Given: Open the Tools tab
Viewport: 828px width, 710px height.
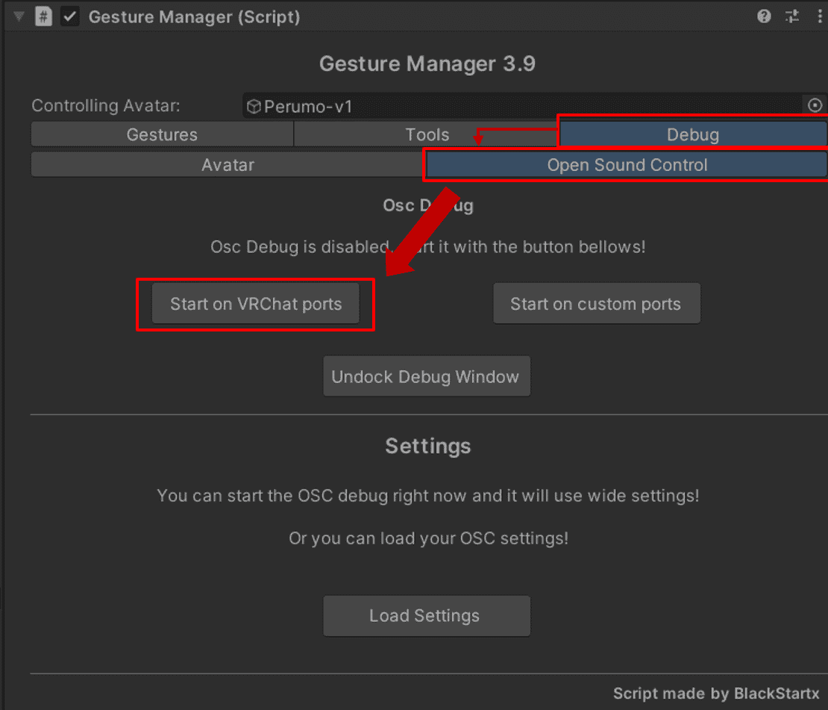Looking at the screenshot, I should click(x=427, y=134).
